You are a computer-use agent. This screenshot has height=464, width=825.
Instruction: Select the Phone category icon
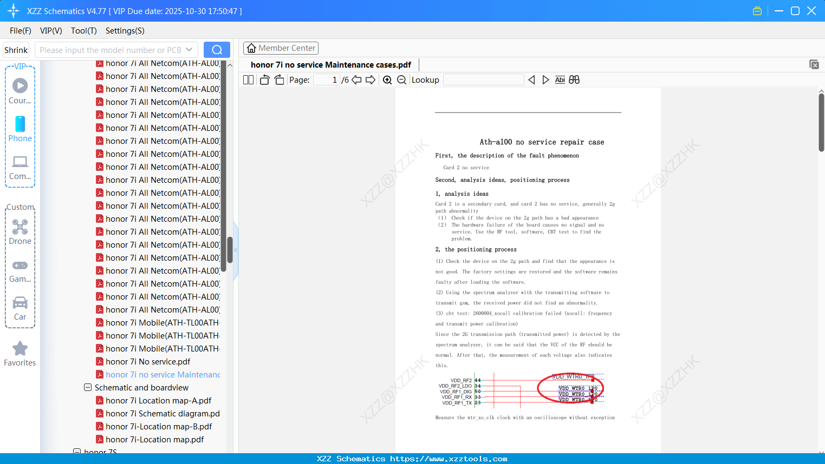pos(20,129)
